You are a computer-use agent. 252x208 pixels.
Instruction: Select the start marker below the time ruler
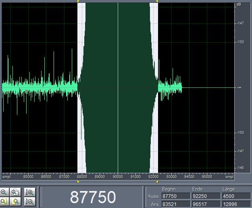[x=78, y=182]
